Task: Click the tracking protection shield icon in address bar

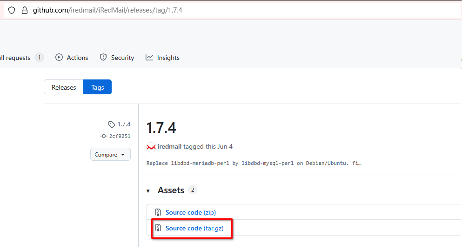Action: 12,10
